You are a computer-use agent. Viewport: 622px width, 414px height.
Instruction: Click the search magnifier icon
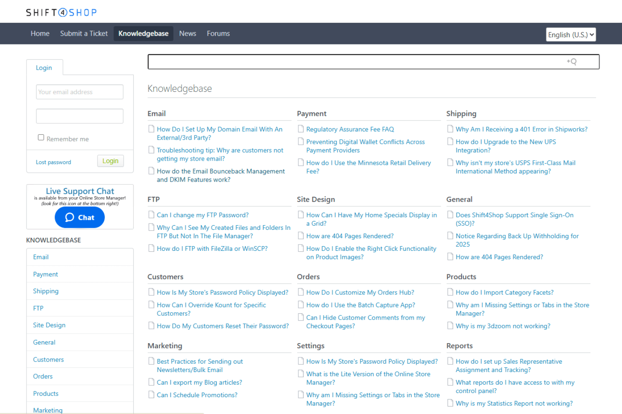pos(572,62)
